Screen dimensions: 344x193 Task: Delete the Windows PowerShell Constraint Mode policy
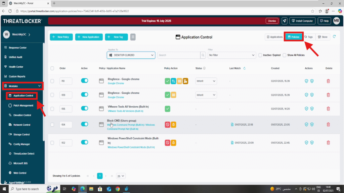click(x=328, y=143)
